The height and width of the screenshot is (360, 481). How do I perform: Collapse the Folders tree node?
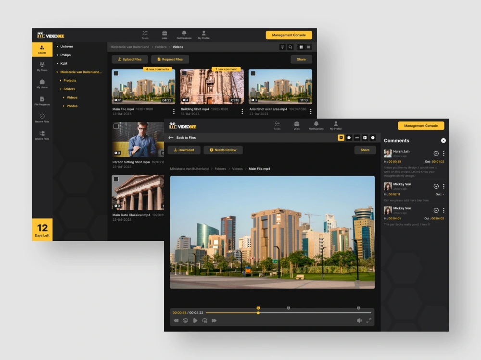[x=61, y=89]
